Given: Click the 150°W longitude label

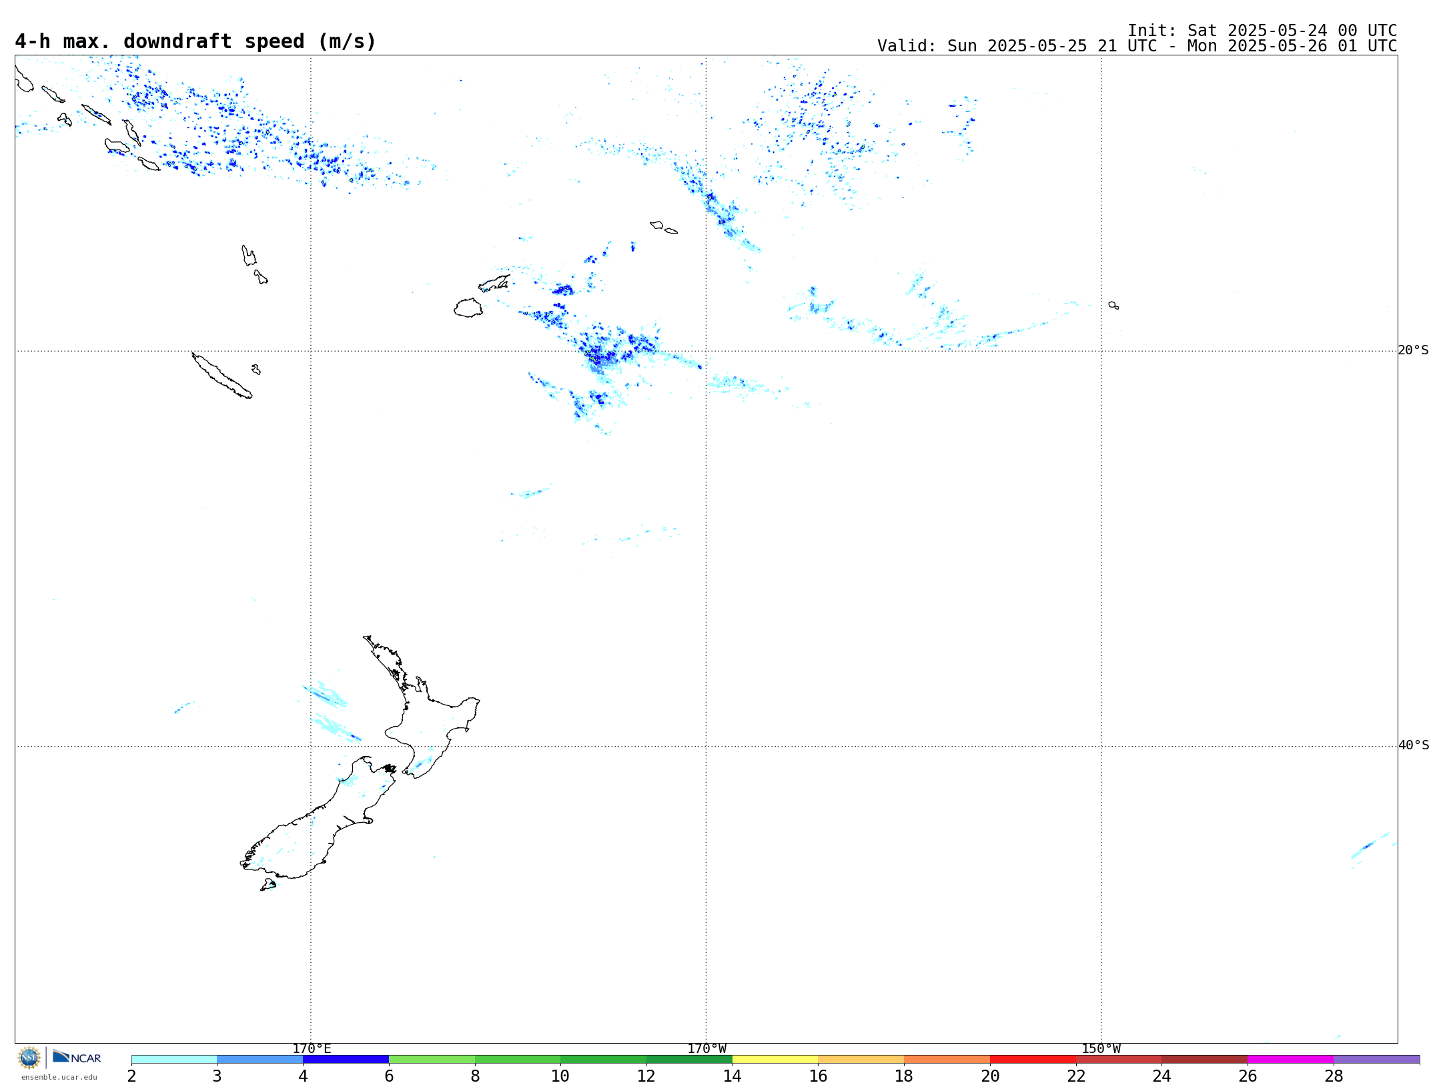Looking at the screenshot, I should (1101, 1049).
